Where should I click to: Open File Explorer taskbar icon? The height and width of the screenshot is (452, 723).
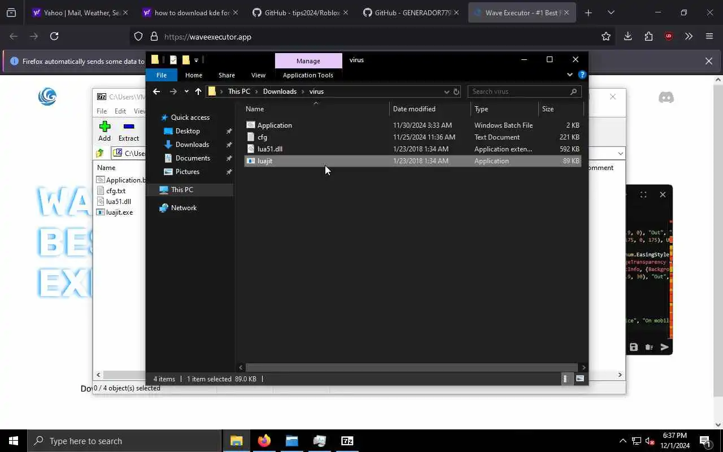click(x=237, y=441)
